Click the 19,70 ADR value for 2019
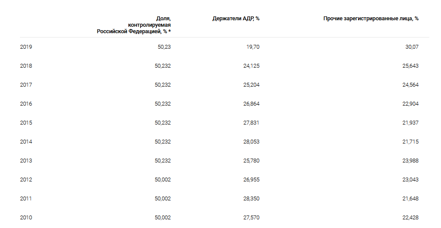This screenshot has width=441, height=228. [253, 47]
